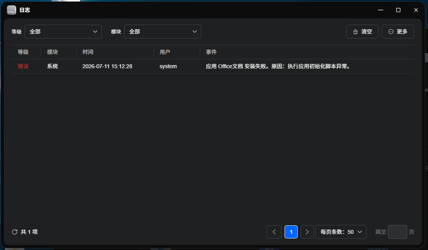The height and width of the screenshot is (250, 428).
Task: Expand the 每页条数 50 selector
Action: (340, 232)
